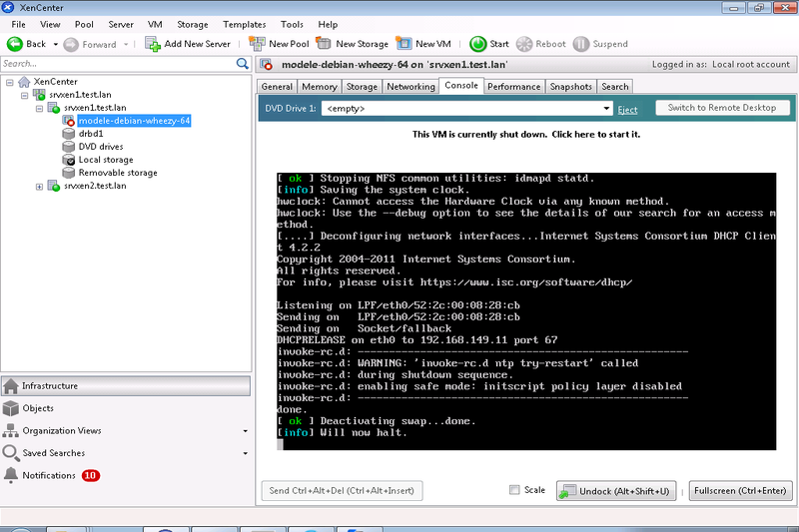Open the Saved Searches dropdown arrow
This screenshot has width=799, height=532.
tap(245, 453)
